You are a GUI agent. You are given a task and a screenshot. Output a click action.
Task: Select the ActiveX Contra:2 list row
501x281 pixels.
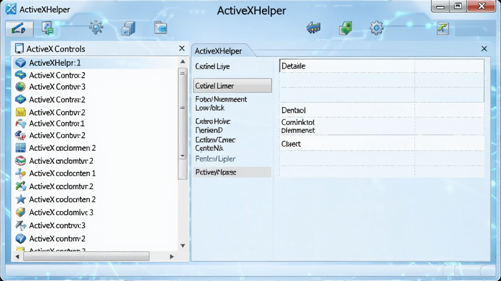coord(95,100)
